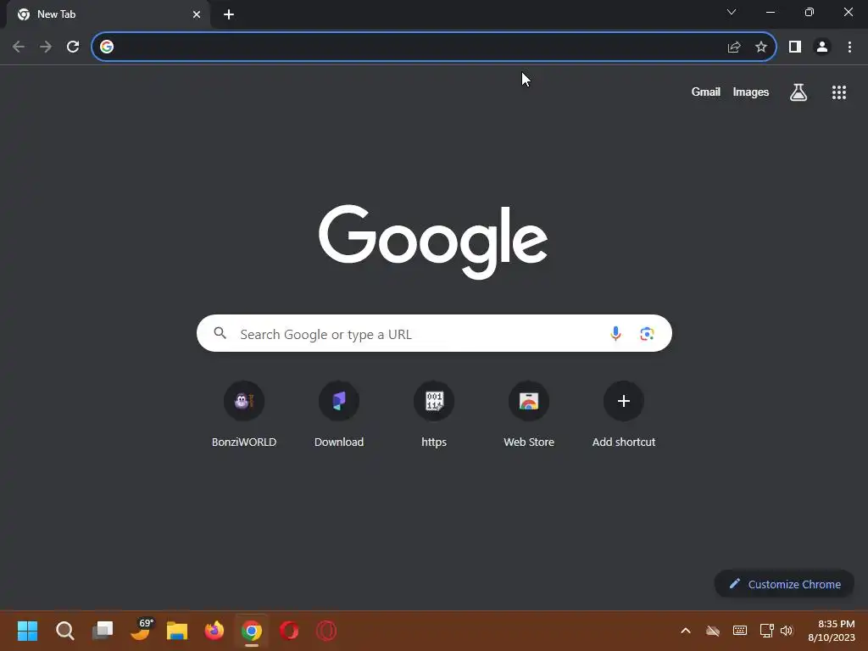Open the https shortcut
This screenshot has width=868, height=651.
(434, 414)
